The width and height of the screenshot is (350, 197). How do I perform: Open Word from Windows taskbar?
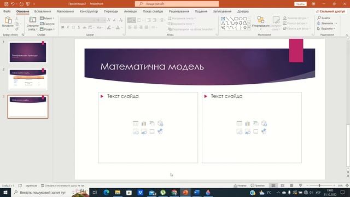pos(197,192)
